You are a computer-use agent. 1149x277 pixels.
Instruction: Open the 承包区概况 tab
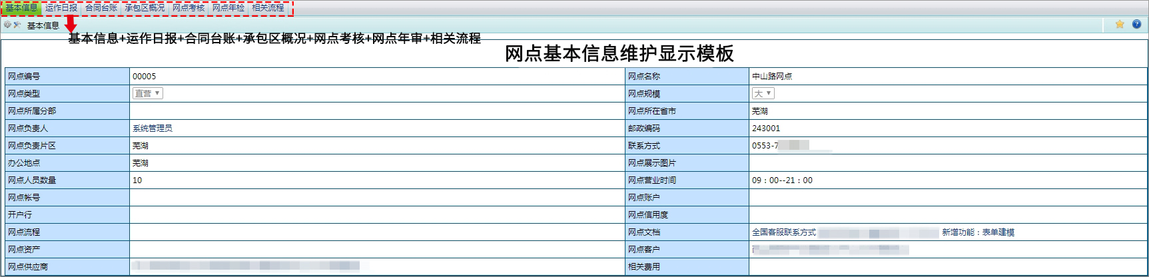pos(145,8)
